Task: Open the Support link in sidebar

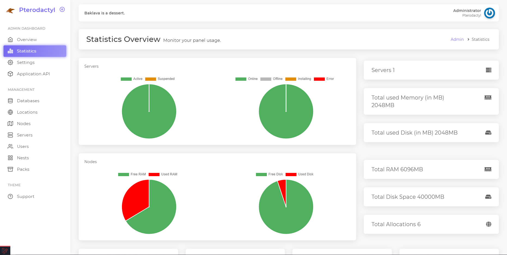Action: 25,197
